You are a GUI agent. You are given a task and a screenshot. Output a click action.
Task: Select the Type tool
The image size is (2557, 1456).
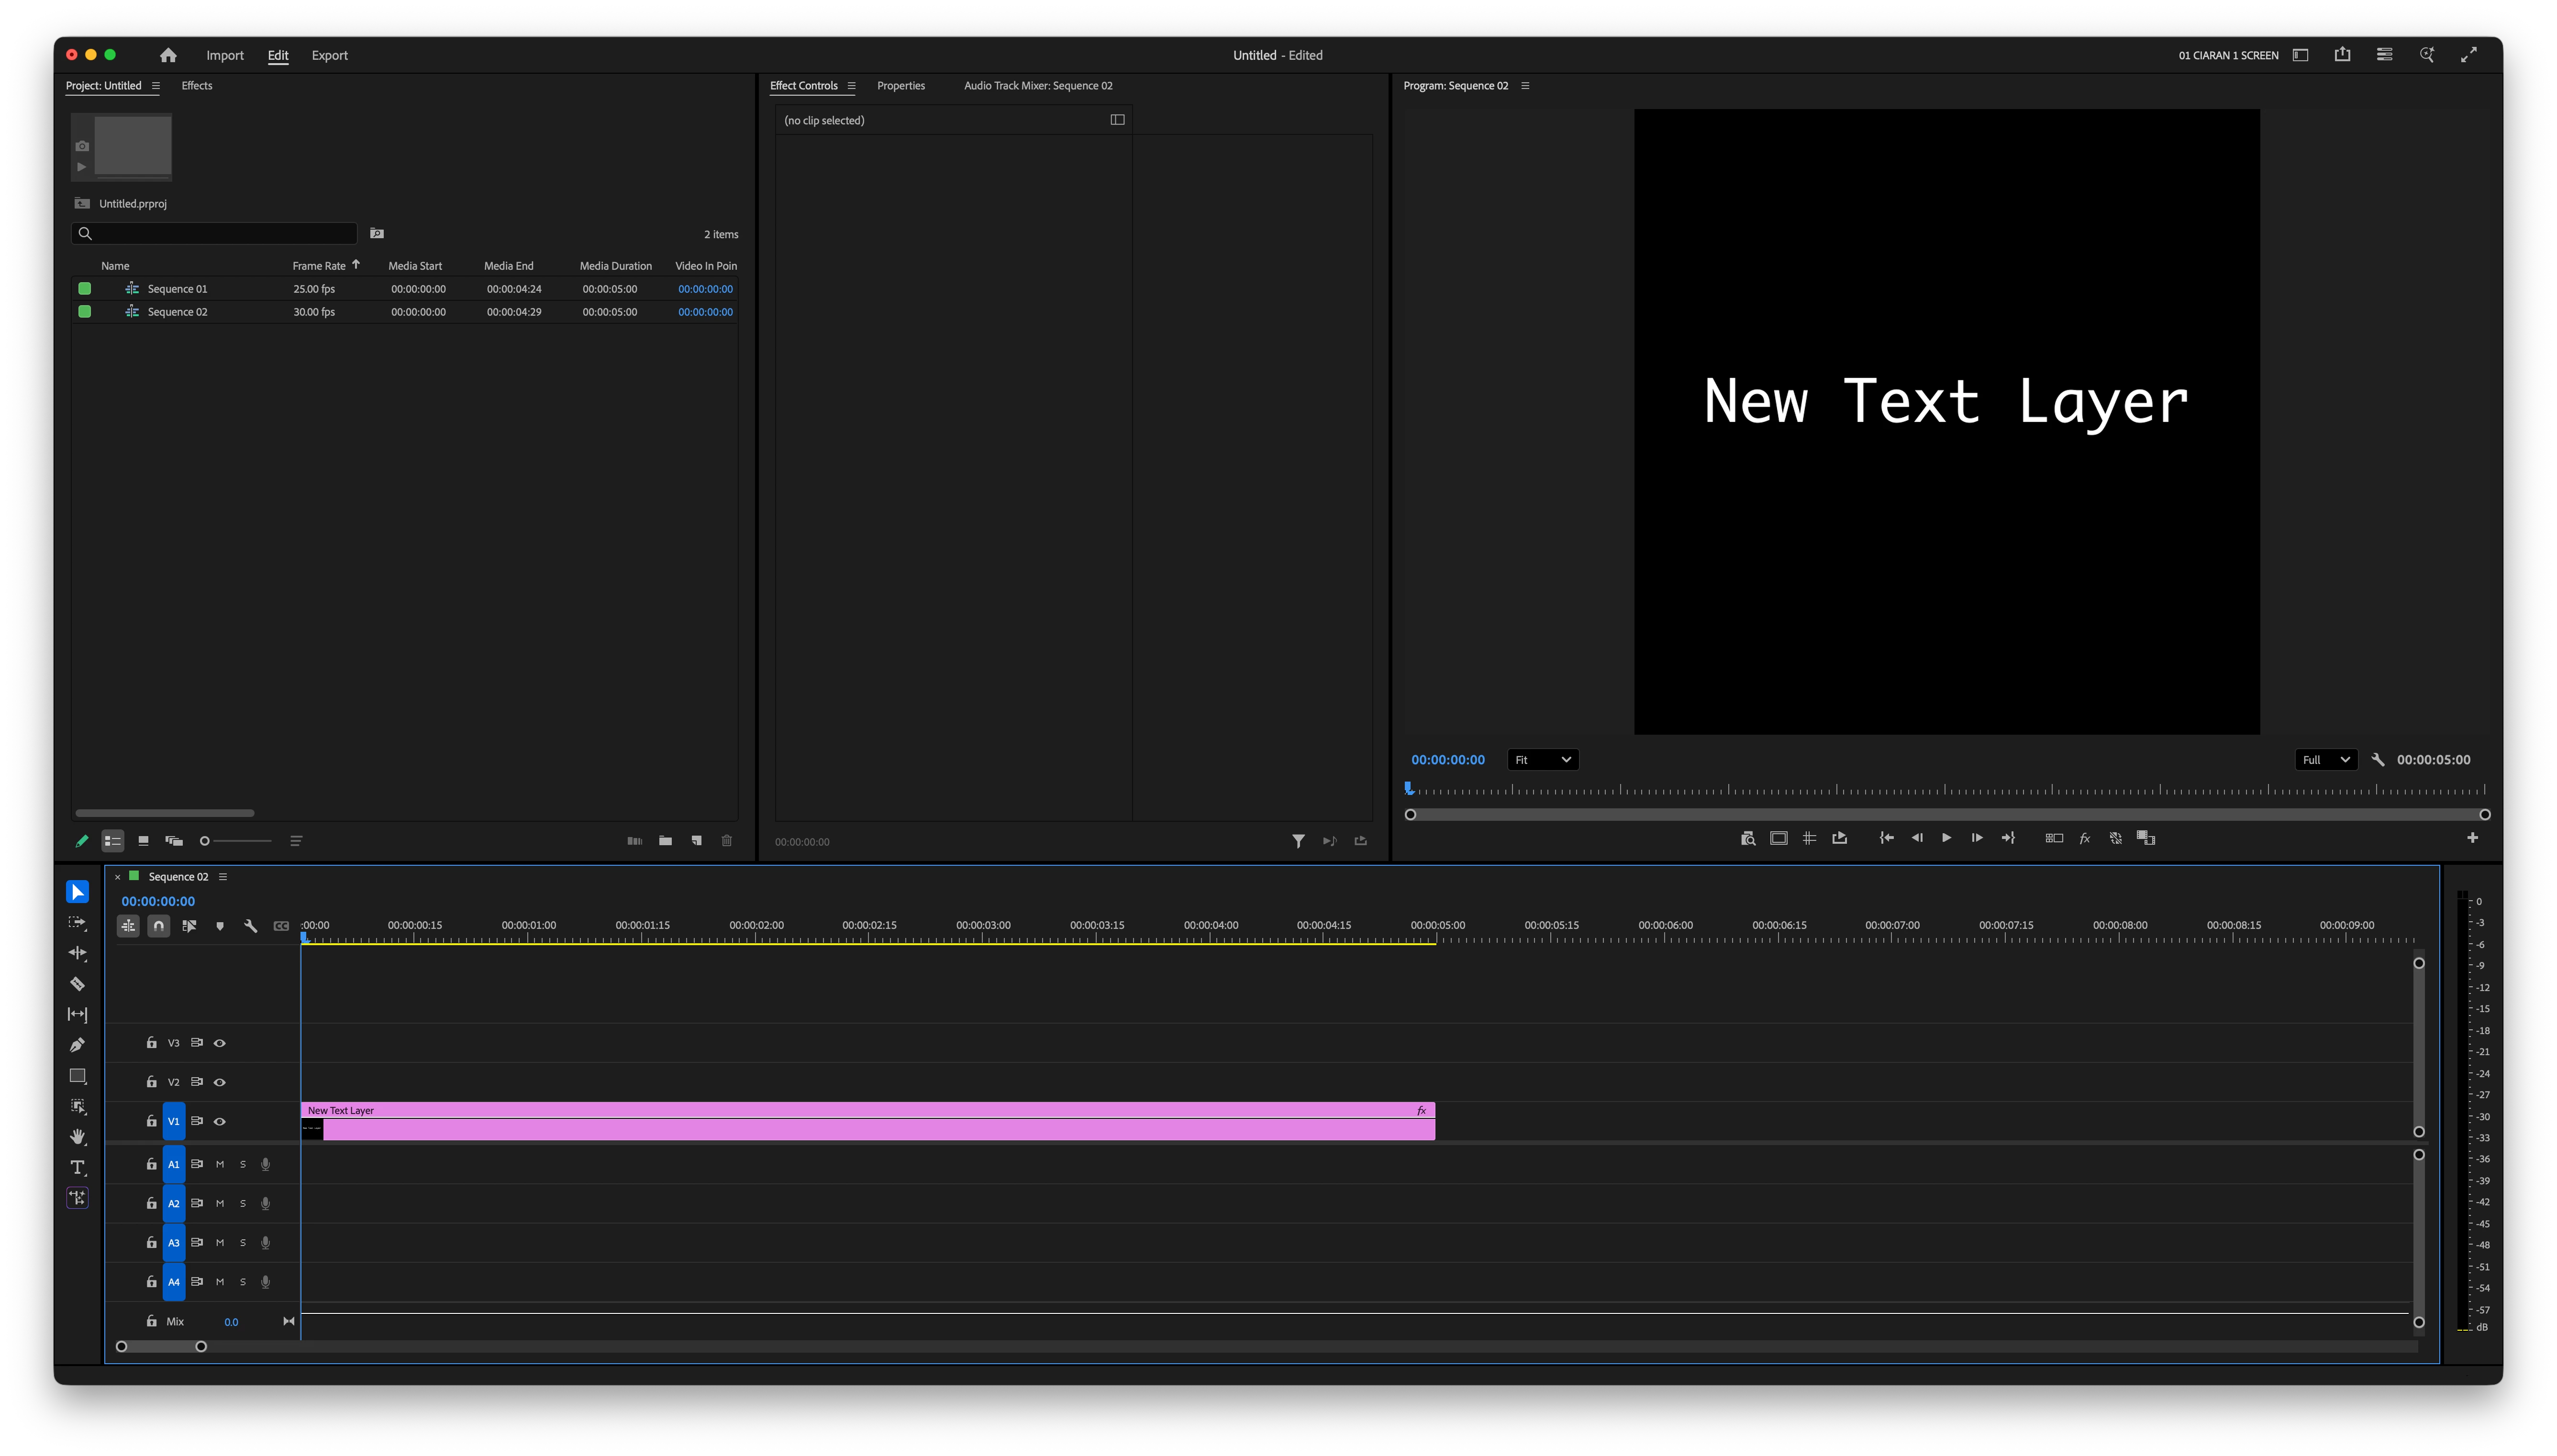(x=77, y=1167)
